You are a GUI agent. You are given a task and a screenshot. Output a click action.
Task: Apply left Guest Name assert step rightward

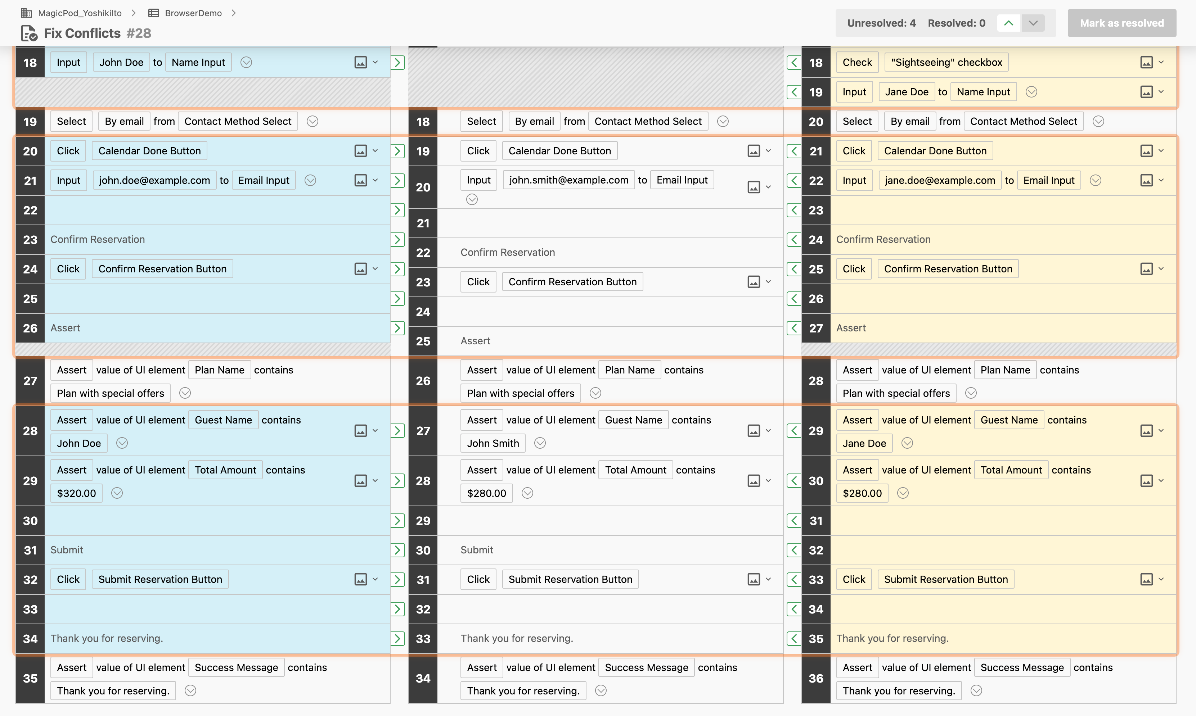(x=397, y=430)
